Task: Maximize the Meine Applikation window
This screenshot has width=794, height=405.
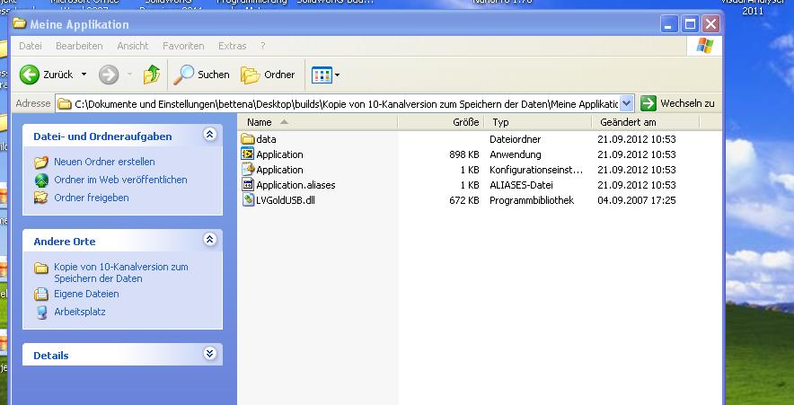Action: (689, 23)
